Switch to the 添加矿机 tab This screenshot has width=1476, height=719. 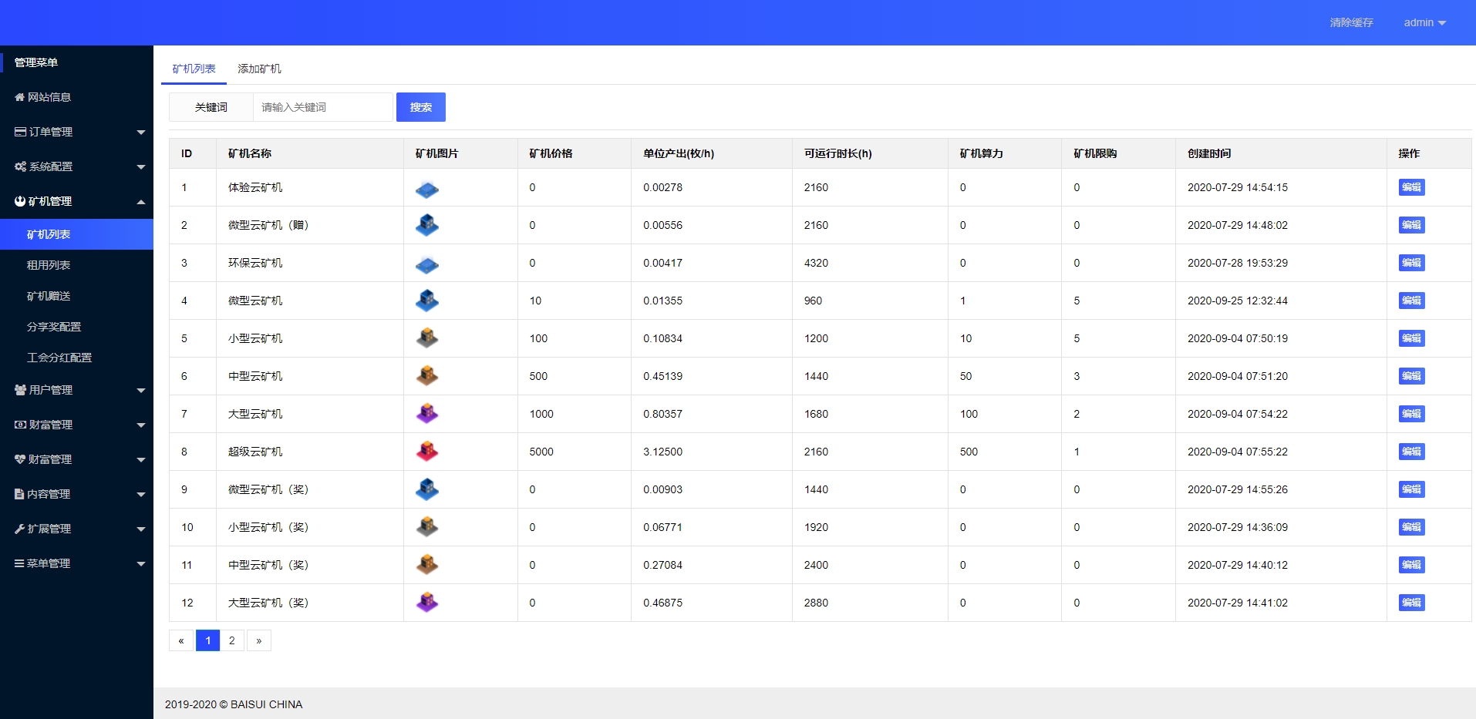(259, 69)
